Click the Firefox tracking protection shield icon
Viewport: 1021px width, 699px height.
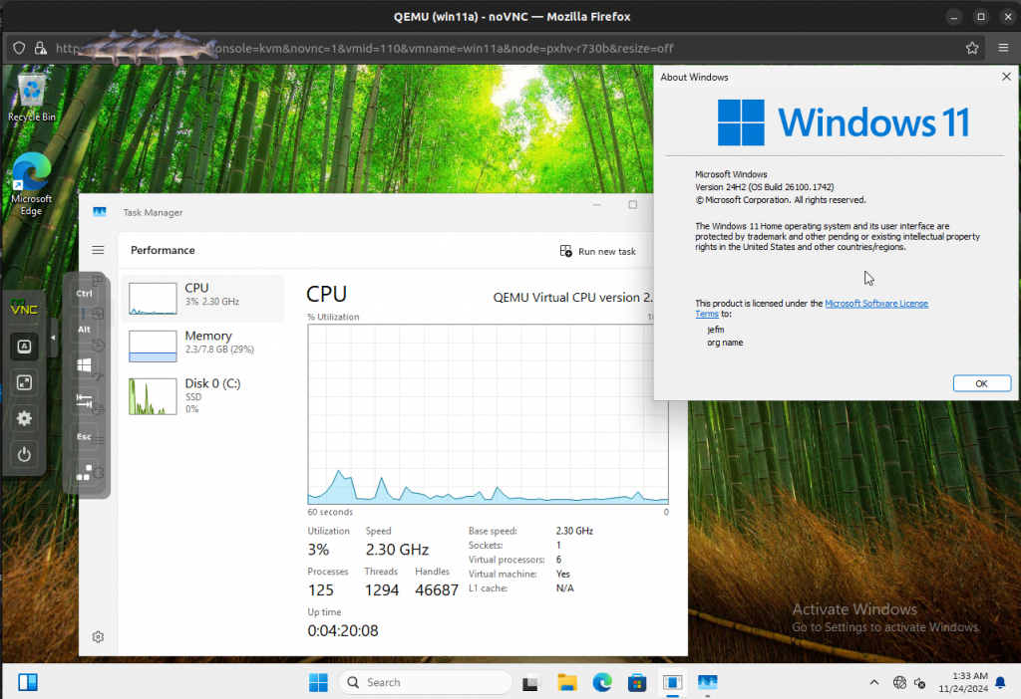[x=19, y=48]
